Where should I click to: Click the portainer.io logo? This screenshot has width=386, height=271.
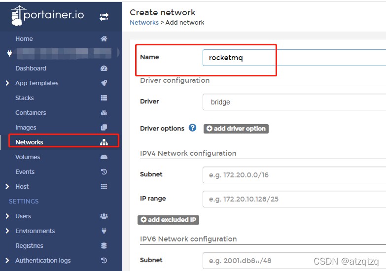pyautogui.click(x=47, y=15)
